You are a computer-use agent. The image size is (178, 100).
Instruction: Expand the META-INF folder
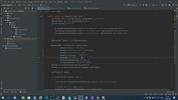coord(12,37)
